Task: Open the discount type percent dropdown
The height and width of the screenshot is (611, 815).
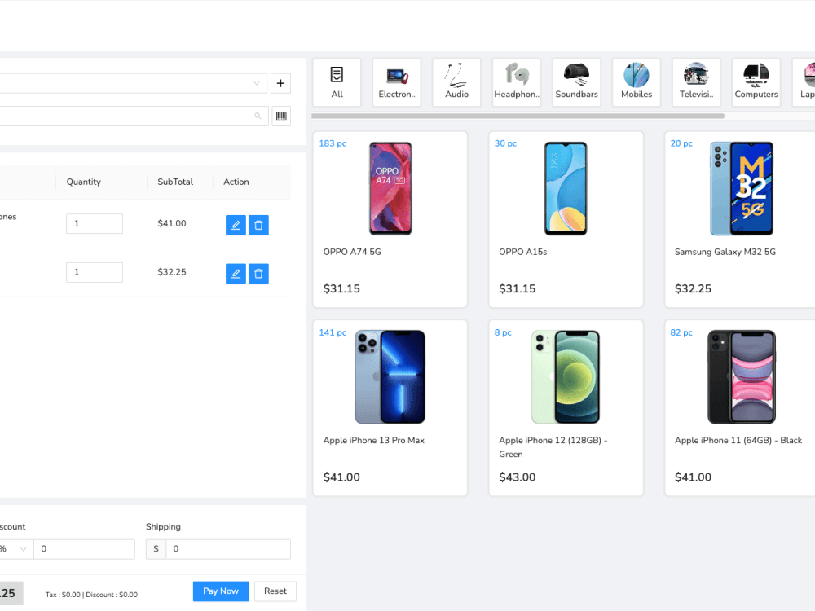Action: point(15,548)
